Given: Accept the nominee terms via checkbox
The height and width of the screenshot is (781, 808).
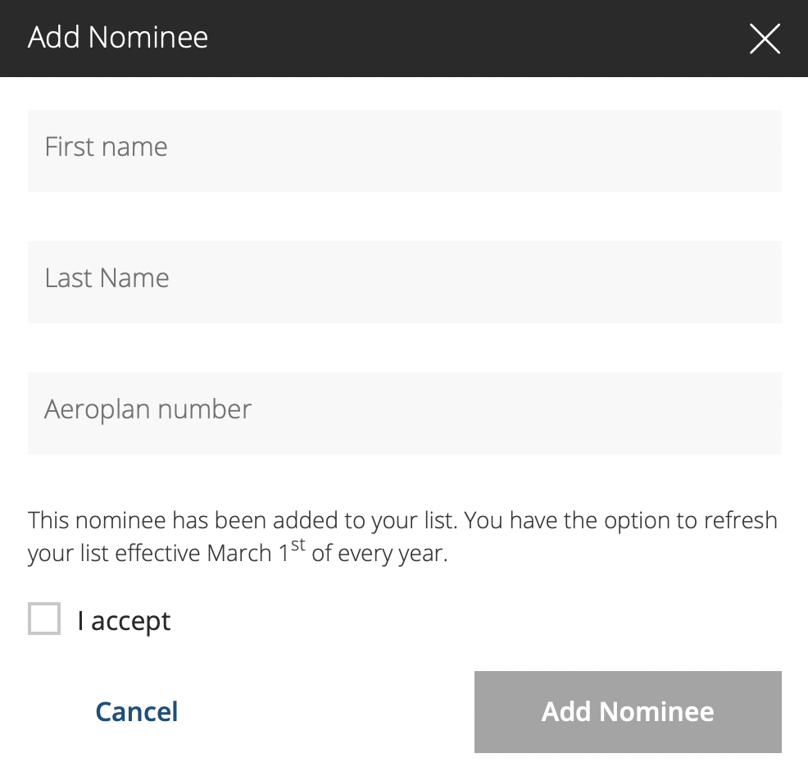Looking at the screenshot, I should [44, 619].
